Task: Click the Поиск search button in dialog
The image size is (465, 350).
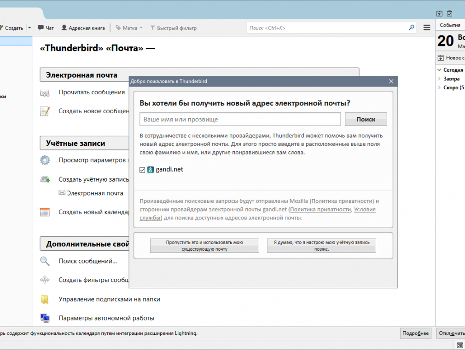Action: click(x=366, y=119)
